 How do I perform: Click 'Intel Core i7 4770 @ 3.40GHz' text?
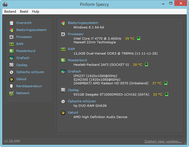click(97, 39)
